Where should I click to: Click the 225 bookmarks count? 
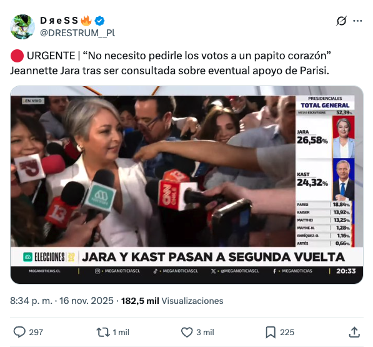tap(287, 332)
